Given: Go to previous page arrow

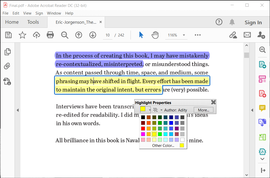Looking at the screenshot, I should [79, 35].
